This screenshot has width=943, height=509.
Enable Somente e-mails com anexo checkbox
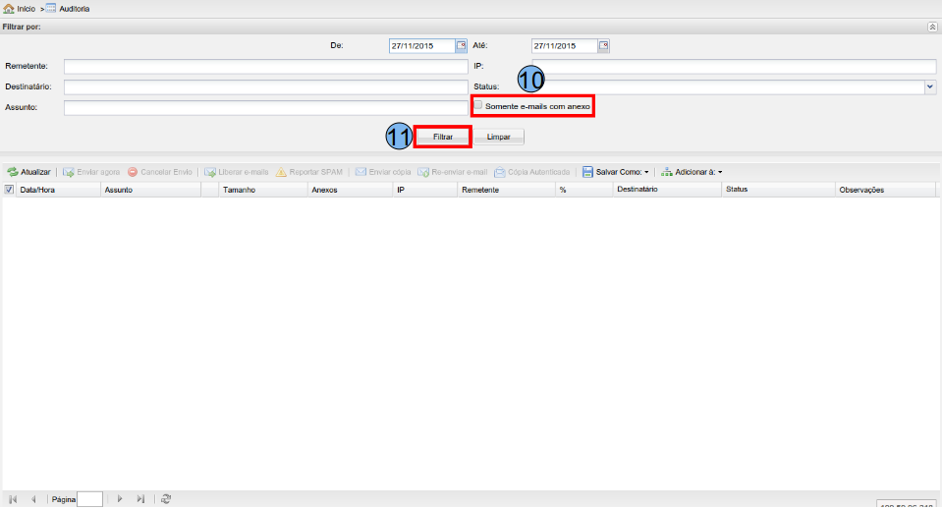[478, 105]
